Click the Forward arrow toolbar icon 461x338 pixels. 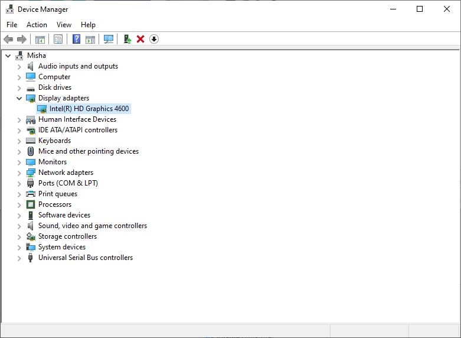[x=22, y=39]
